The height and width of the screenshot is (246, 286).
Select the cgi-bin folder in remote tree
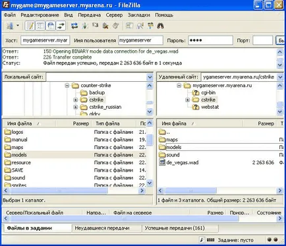pos(208,92)
